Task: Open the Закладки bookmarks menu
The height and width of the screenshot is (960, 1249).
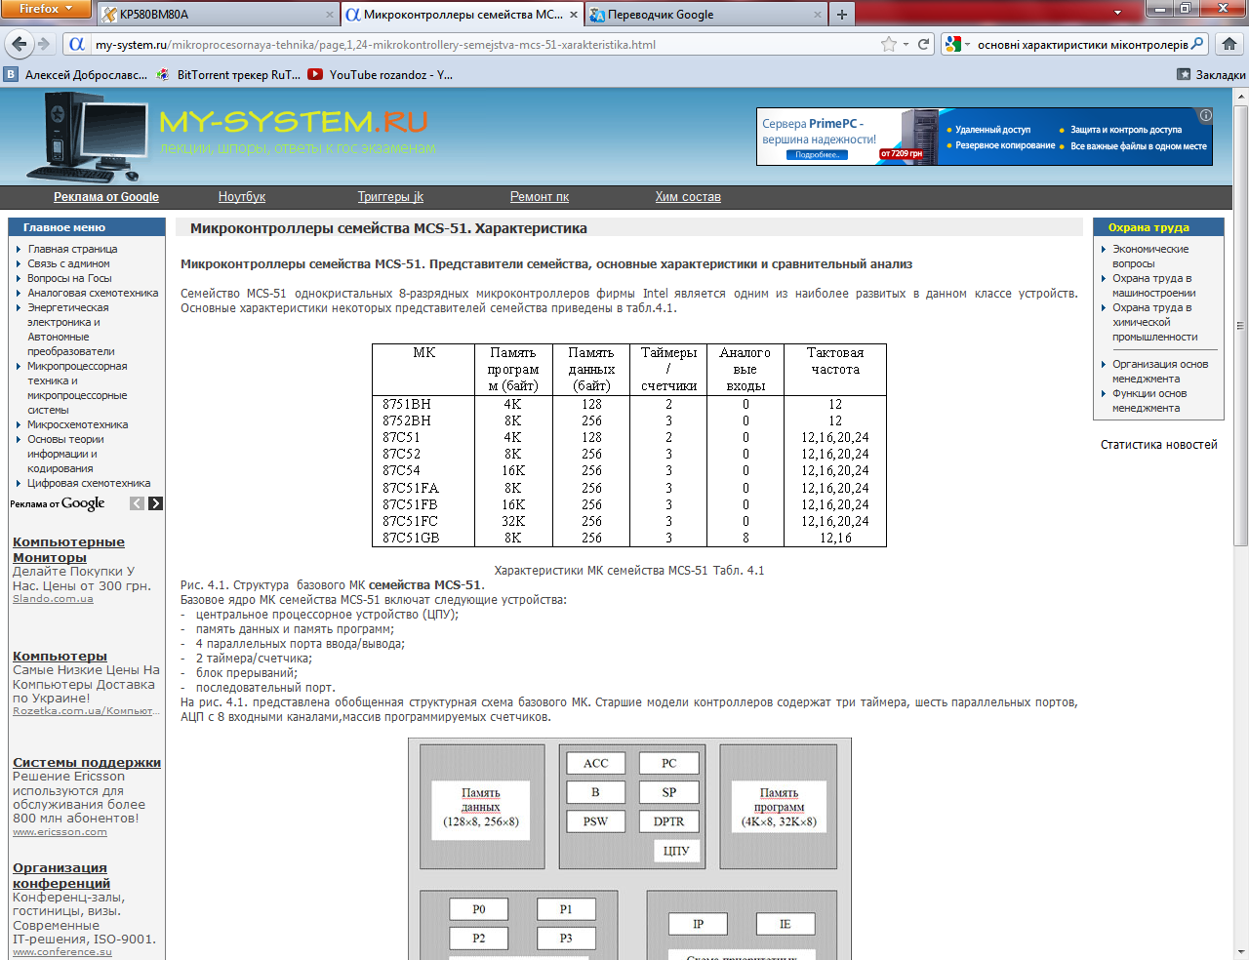Action: (x=1211, y=74)
